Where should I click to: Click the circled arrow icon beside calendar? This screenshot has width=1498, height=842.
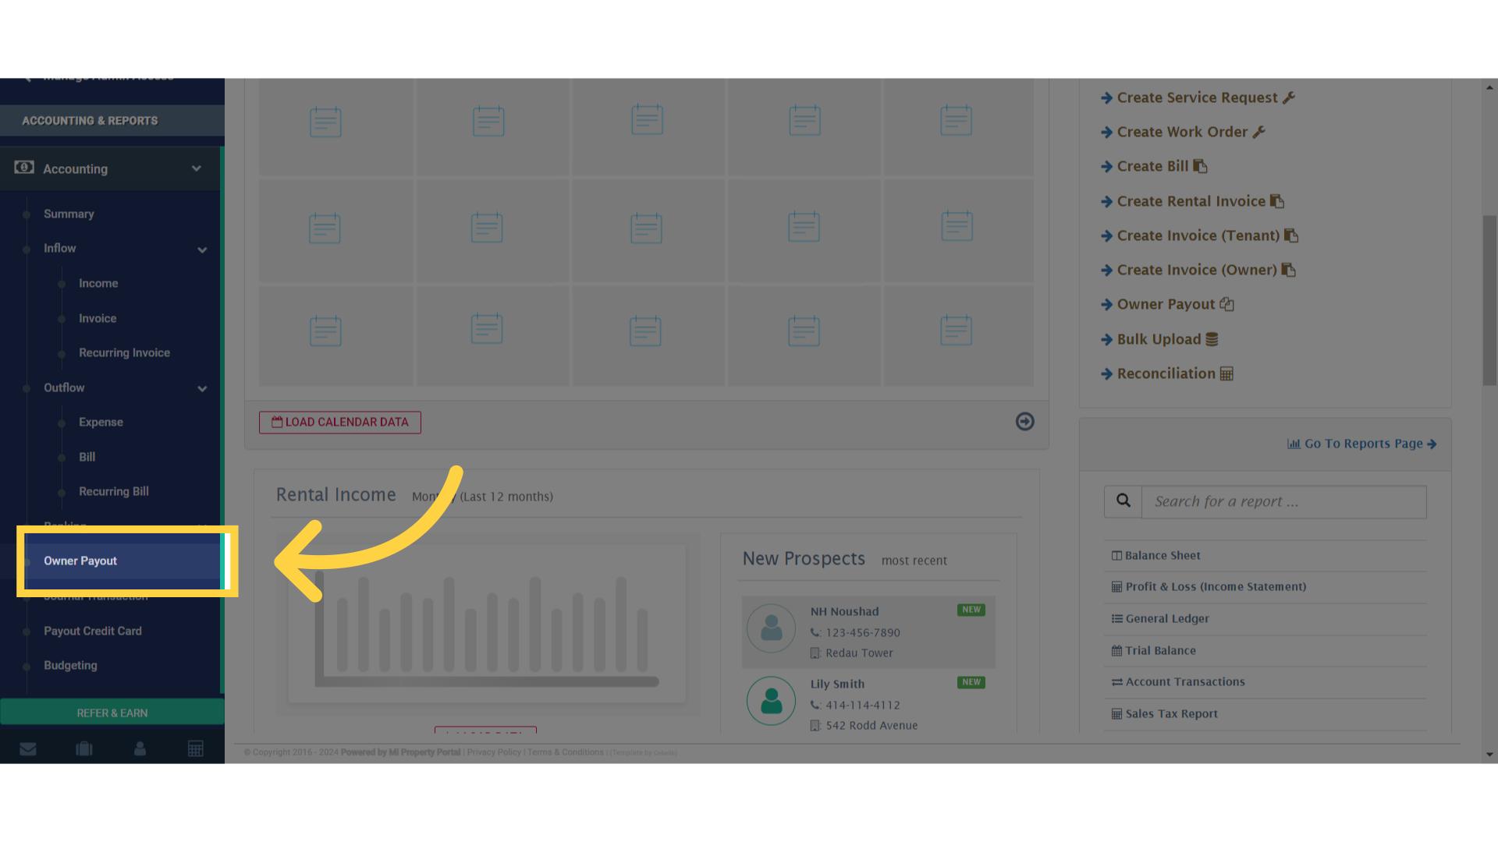pos(1024,422)
